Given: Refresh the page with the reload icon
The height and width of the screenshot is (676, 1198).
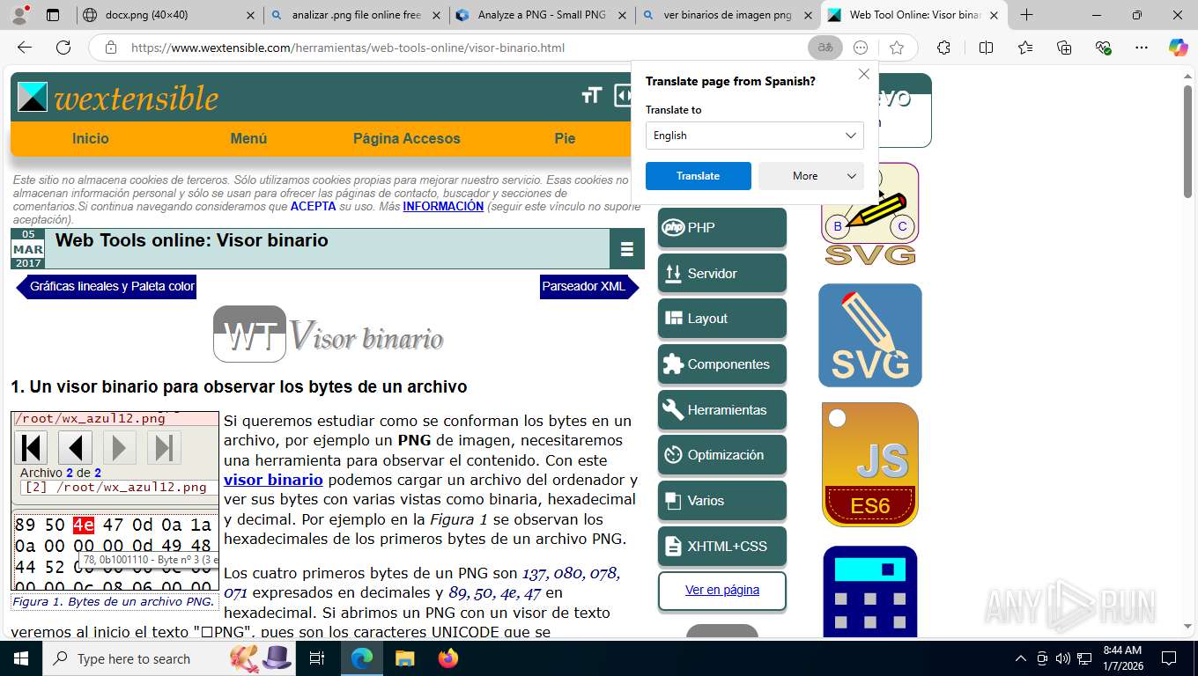Looking at the screenshot, I should [x=63, y=48].
